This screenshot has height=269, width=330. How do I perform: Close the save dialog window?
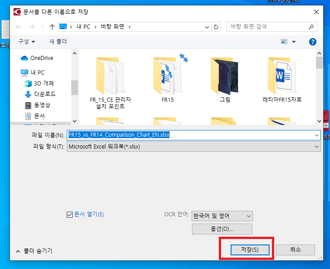click(316, 12)
